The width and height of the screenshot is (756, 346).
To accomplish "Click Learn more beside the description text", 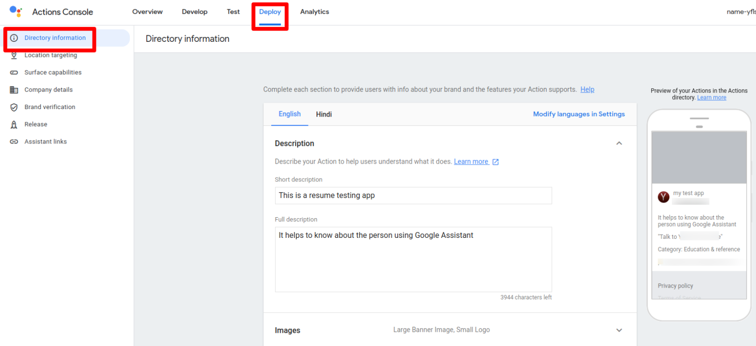I will [471, 161].
